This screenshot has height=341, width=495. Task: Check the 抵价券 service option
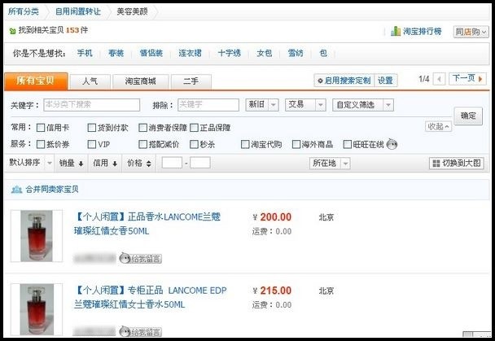(x=41, y=145)
